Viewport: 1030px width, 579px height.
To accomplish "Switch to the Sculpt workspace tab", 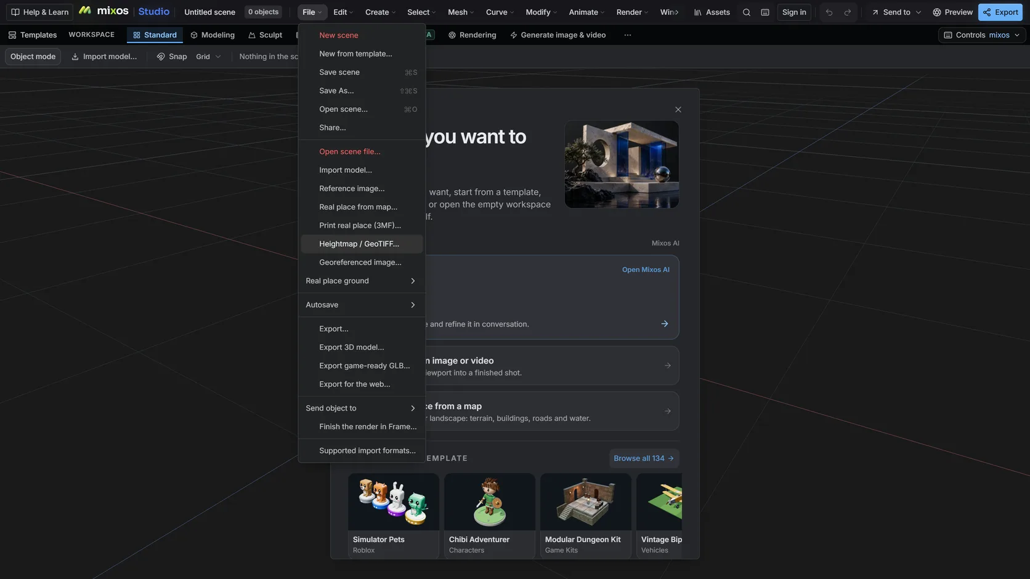I will click(265, 35).
